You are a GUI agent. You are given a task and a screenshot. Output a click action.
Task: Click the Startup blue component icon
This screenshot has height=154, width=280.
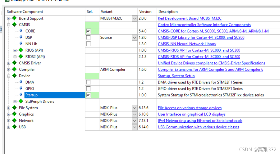tap(21, 95)
